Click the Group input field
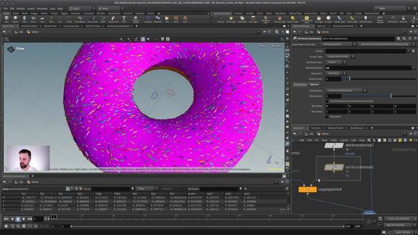The image size is (418, 235). [x=366, y=51]
